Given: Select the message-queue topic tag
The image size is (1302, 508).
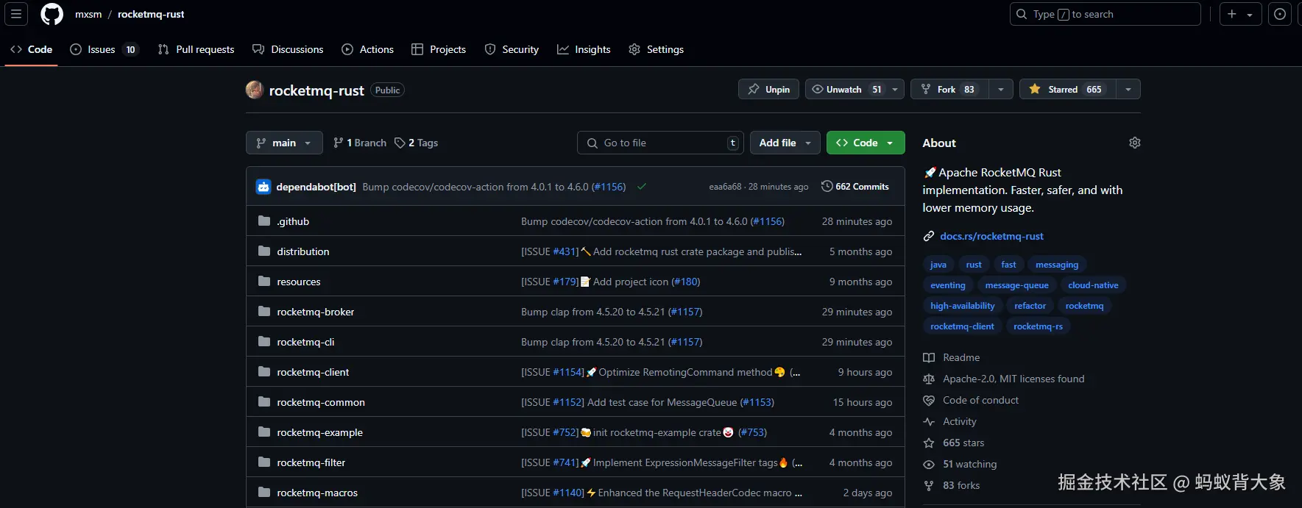Looking at the screenshot, I should tap(1016, 285).
